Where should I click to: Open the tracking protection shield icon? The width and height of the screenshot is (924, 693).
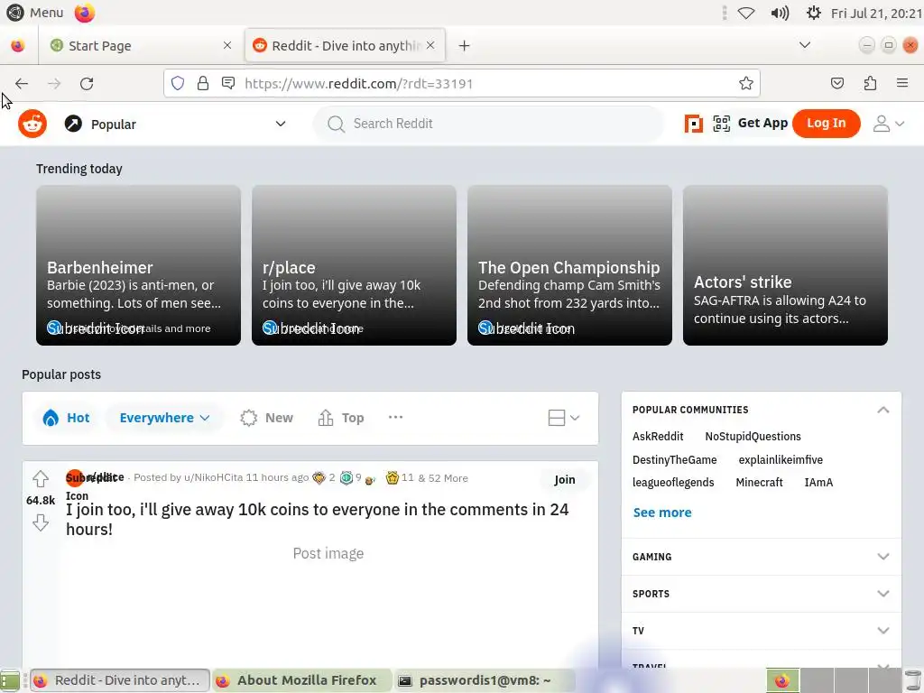click(x=178, y=83)
